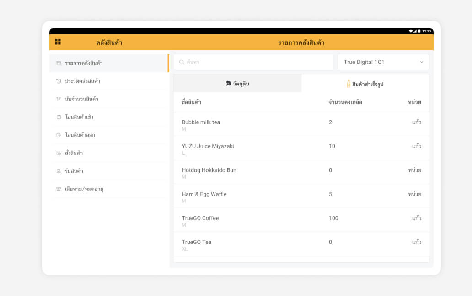The width and height of the screenshot is (472, 296).
Task: Open the grid menu icon in header
Action: pos(58,42)
